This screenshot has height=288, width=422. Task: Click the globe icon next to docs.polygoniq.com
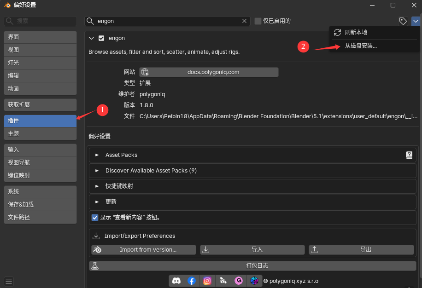145,72
